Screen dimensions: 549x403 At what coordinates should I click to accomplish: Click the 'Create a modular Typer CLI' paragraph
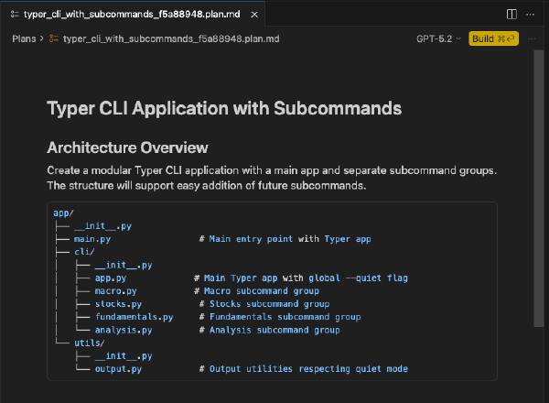272,178
